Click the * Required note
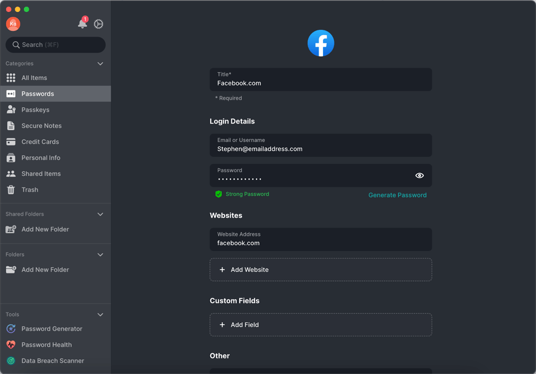536x374 pixels. point(228,98)
